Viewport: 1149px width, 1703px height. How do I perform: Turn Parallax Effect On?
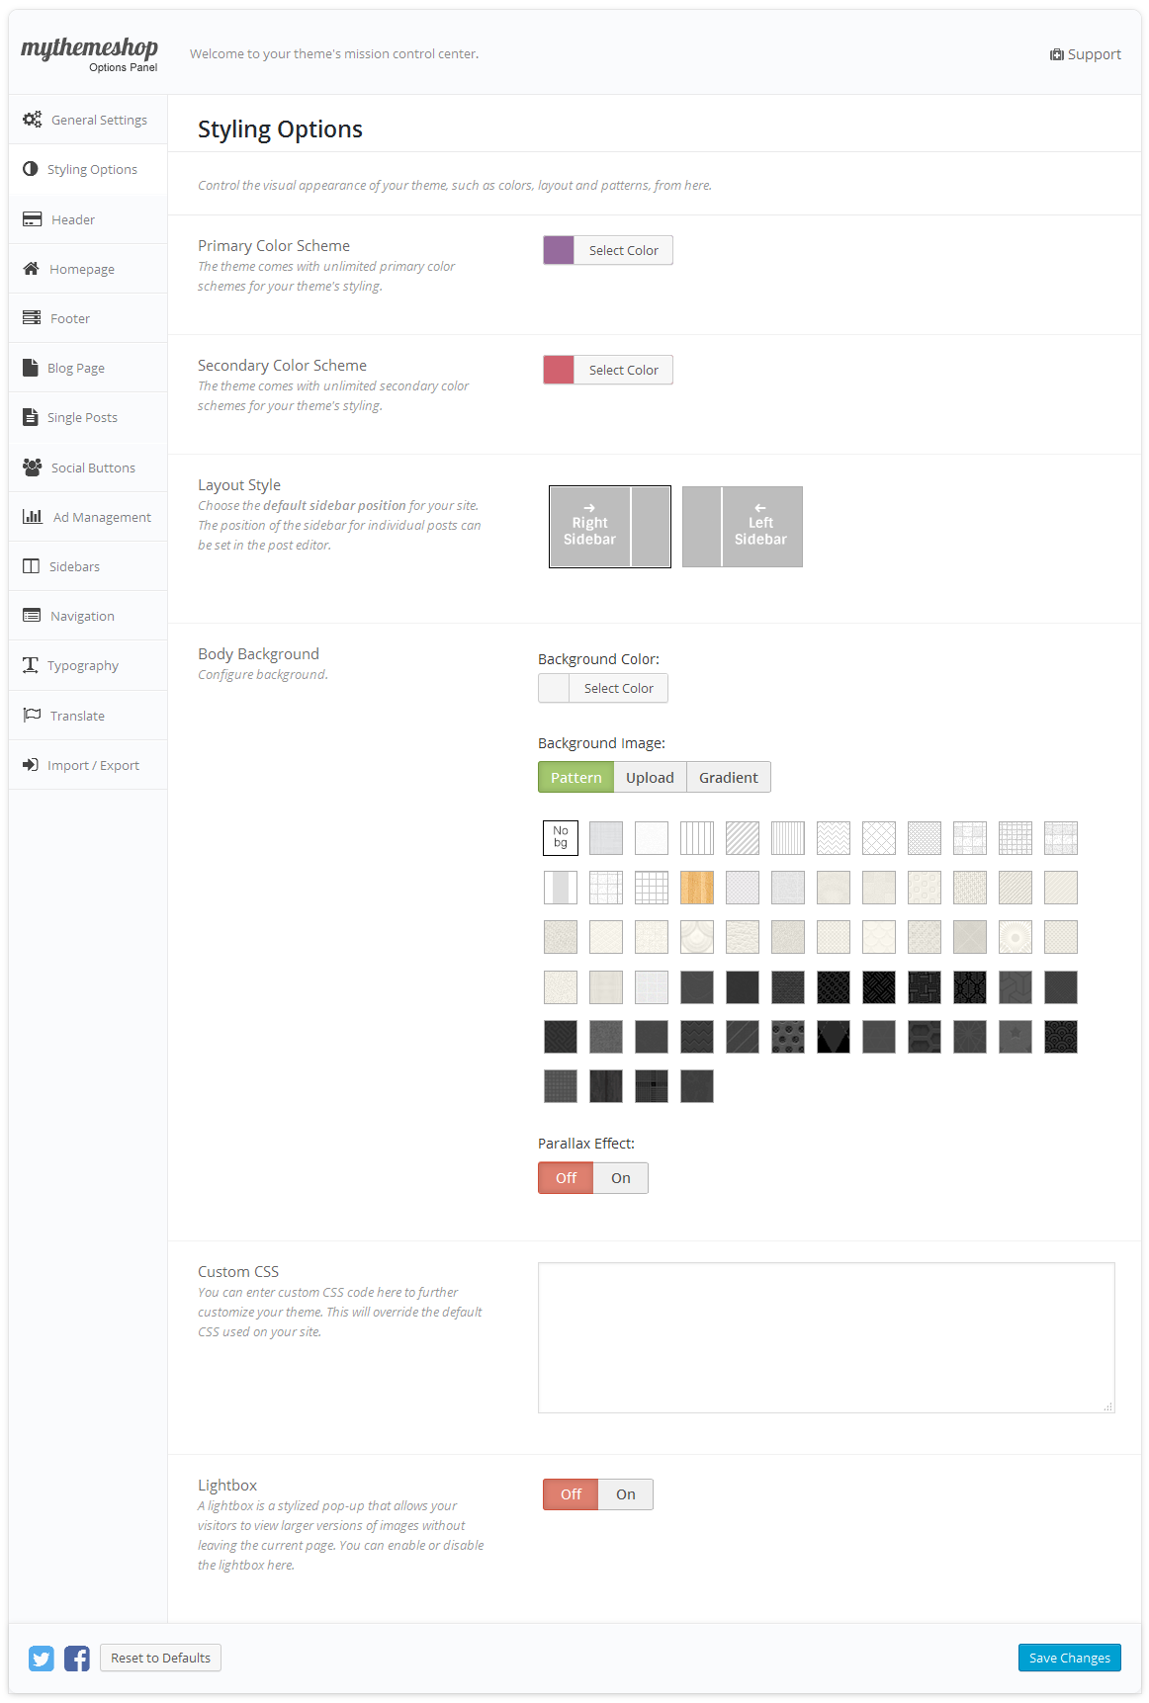click(x=620, y=1178)
